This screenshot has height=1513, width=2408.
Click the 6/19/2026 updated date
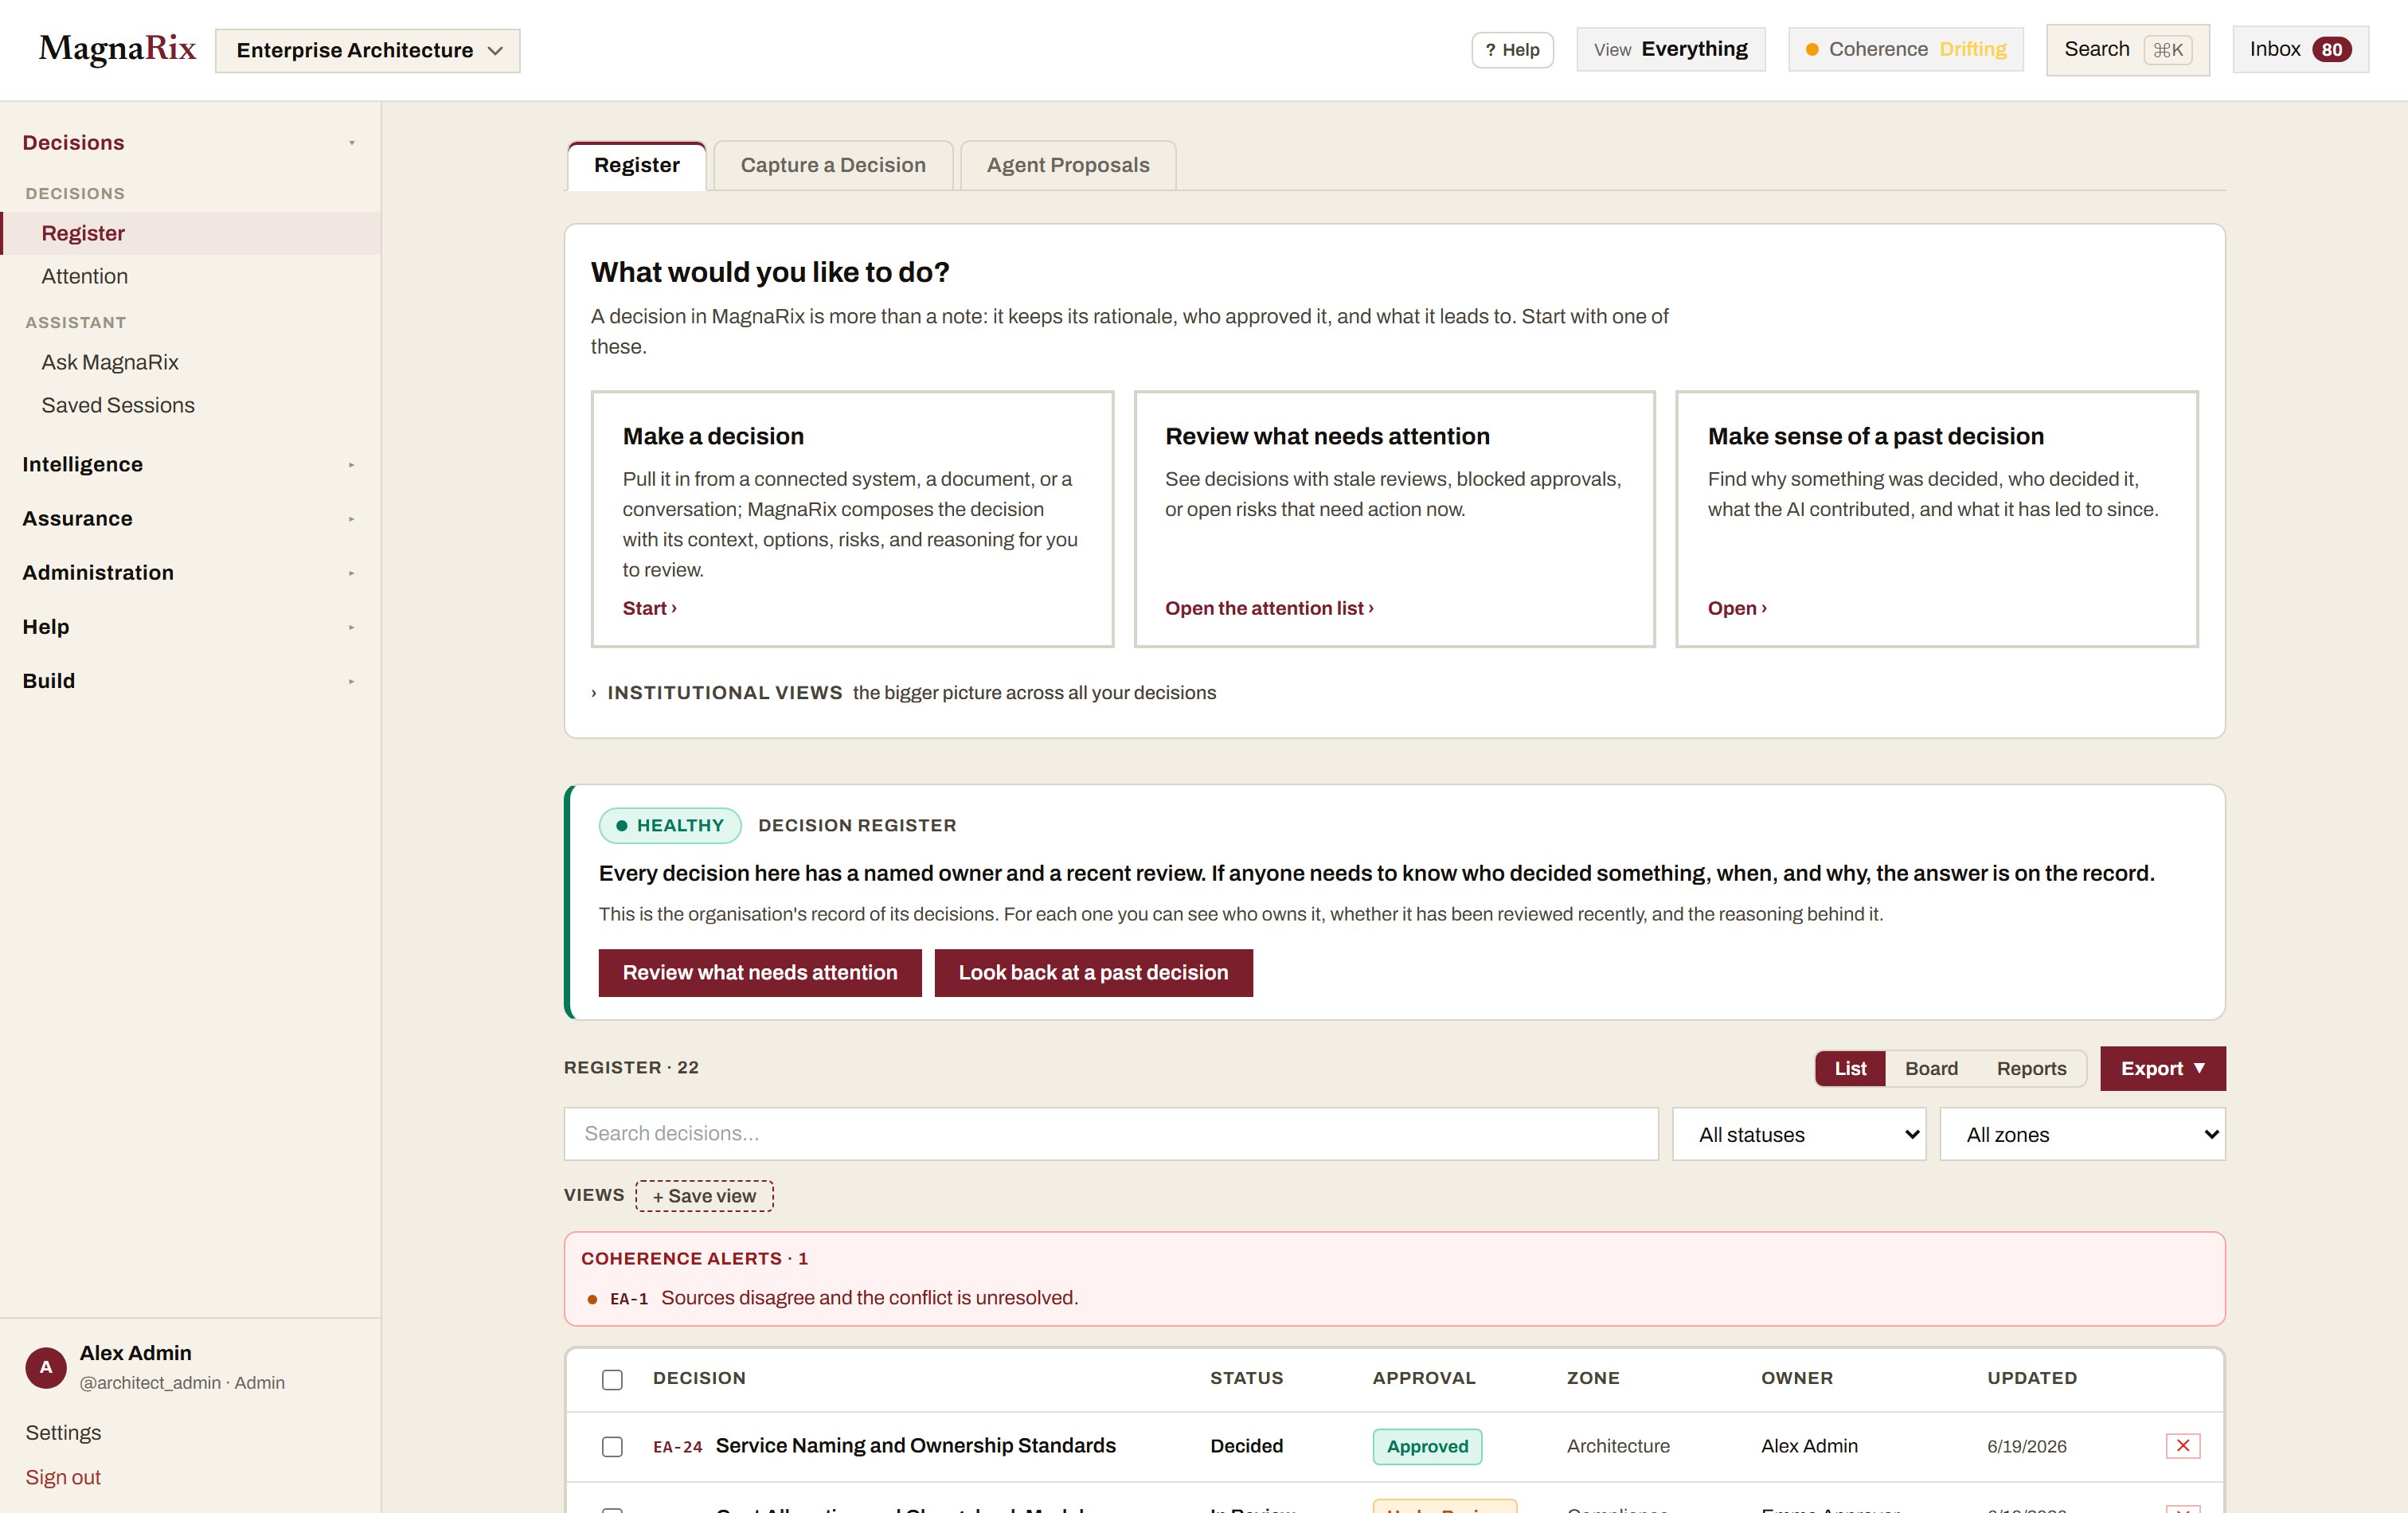2026,1446
